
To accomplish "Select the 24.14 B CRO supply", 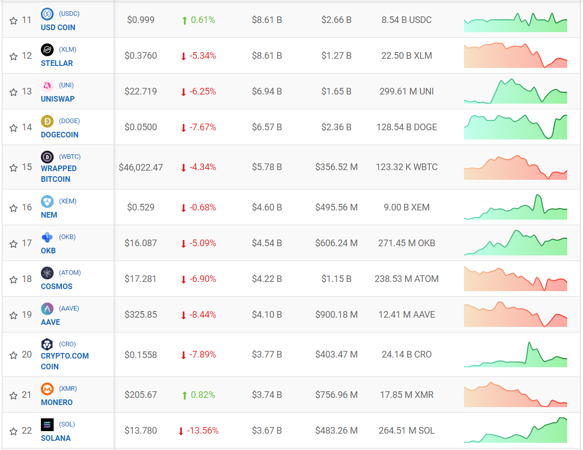I will pos(407,354).
